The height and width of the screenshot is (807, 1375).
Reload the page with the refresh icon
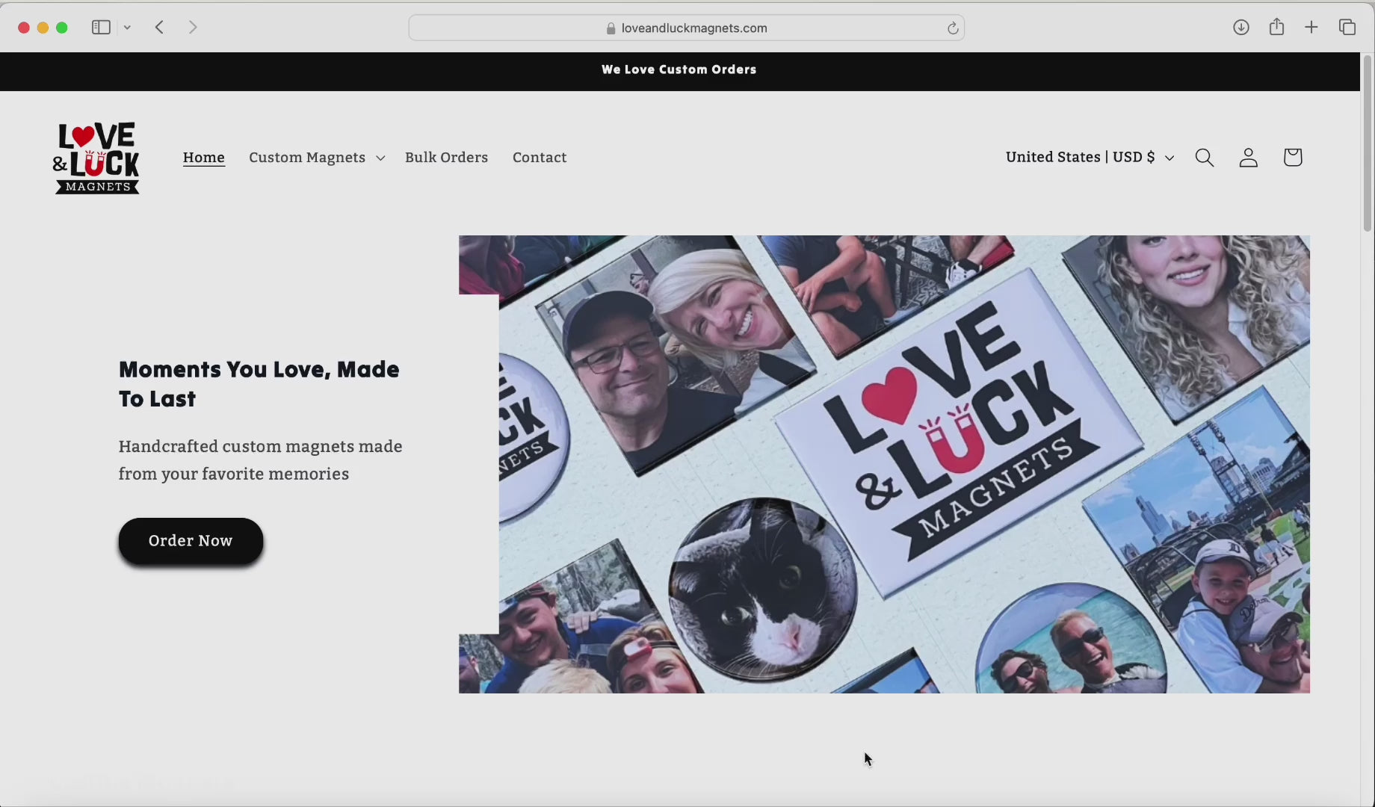point(953,28)
